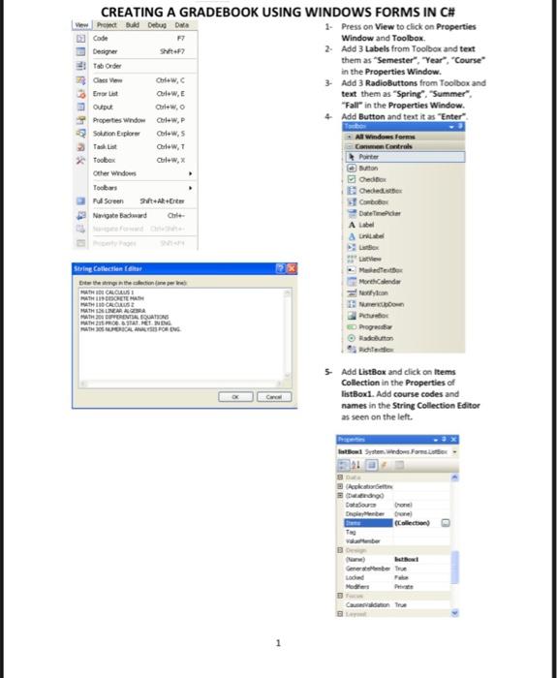Click the Task List menu icon
557x678 pixels.
coord(80,146)
